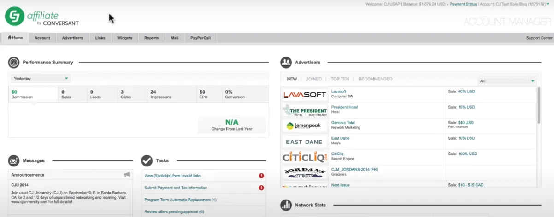Click the East Dane logo thumbnail
The image size is (554, 217).
pyautogui.click(x=305, y=142)
